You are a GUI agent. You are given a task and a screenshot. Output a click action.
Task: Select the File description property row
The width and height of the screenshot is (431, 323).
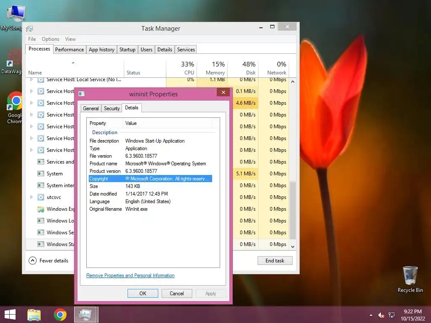click(x=150, y=141)
